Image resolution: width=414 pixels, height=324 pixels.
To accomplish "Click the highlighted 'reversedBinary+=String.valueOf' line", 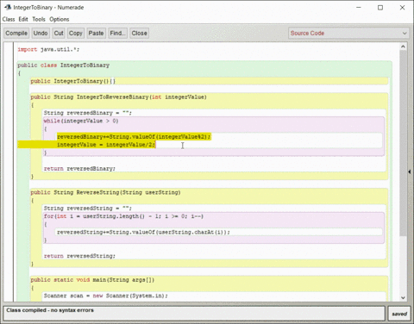I will [x=134, y=137].
